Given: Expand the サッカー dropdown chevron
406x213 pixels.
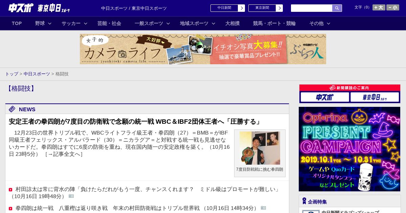Looking at the screenshot, I should coord(86,23).
